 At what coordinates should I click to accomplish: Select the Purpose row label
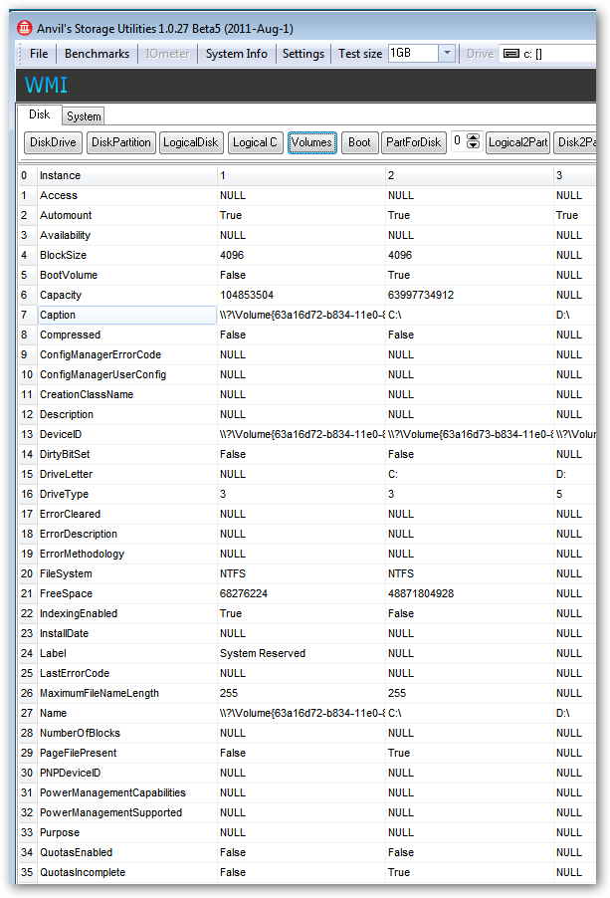(x=60, y=833)
